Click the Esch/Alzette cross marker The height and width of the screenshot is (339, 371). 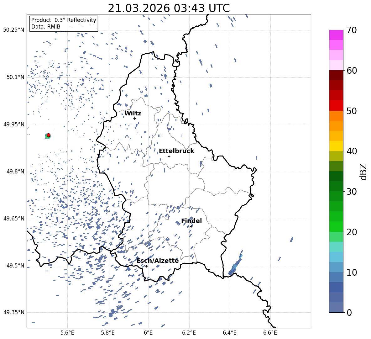(x=146, y=266)
